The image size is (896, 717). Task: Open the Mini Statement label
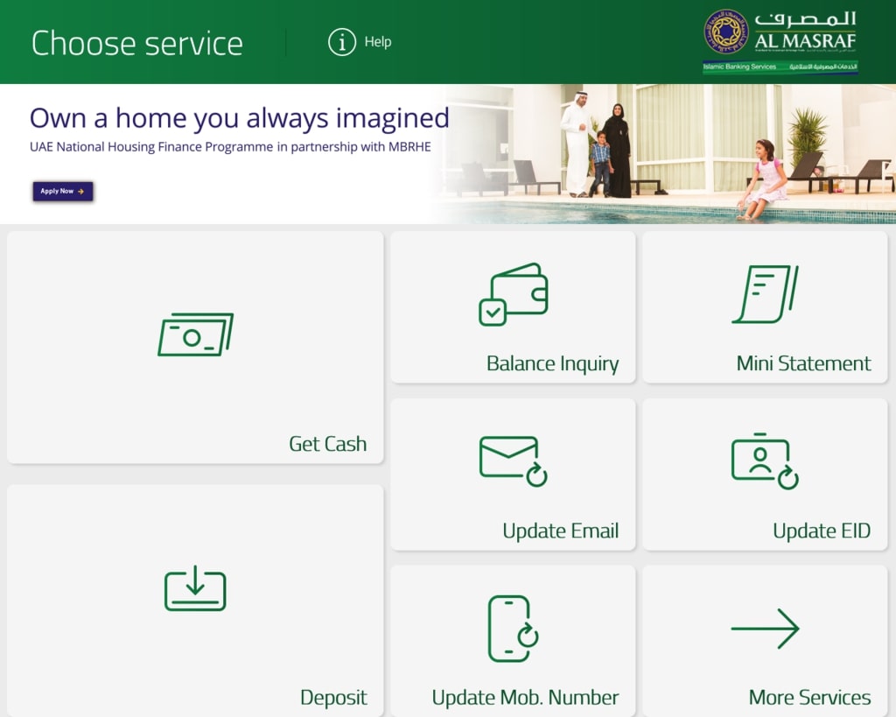tap(803, 364)
